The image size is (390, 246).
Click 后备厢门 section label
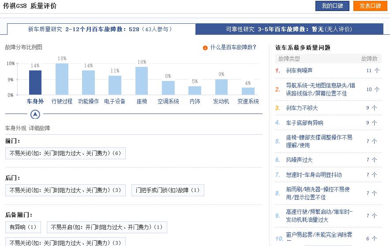pyautogui.click(x=19, y=215)
